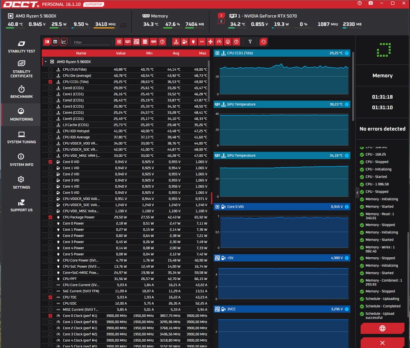Image resolution: width=410 pixels, height=348 pixels.
Task: Sort table by Min column
Action: [x=149, y=53]
